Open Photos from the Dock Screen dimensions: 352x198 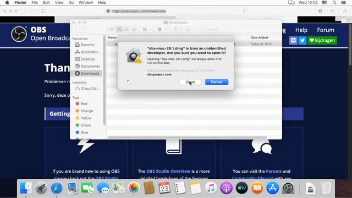[134, 188]
